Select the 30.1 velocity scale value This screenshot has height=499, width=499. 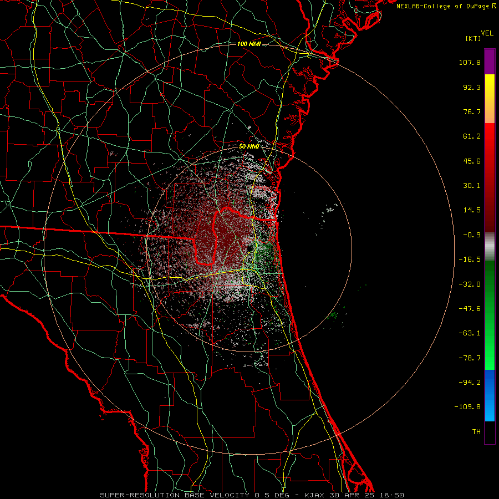click(472, 186)
